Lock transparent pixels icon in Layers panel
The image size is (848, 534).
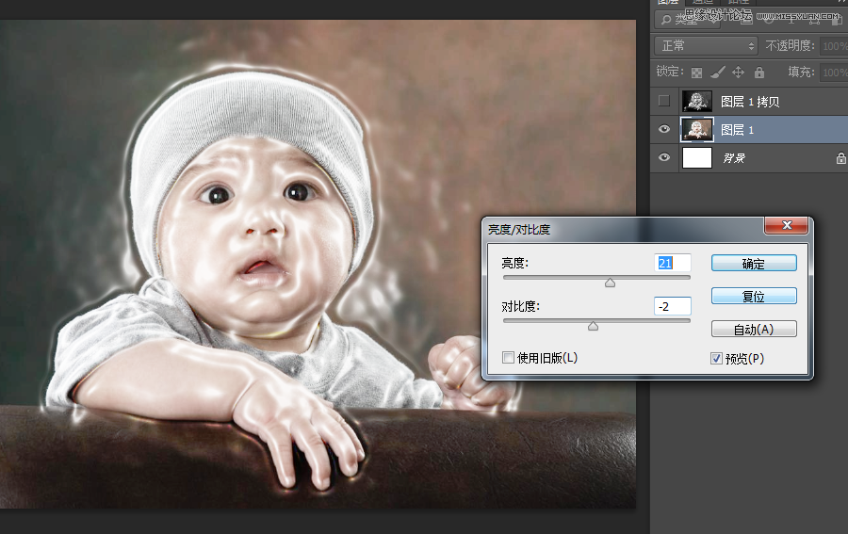pyautogui.click(x=696, y=73)
